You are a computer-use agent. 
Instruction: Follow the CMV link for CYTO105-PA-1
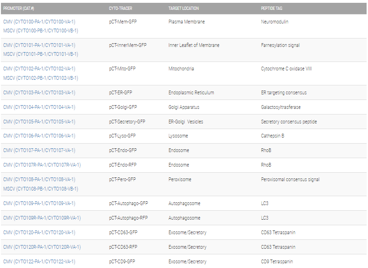39,122
